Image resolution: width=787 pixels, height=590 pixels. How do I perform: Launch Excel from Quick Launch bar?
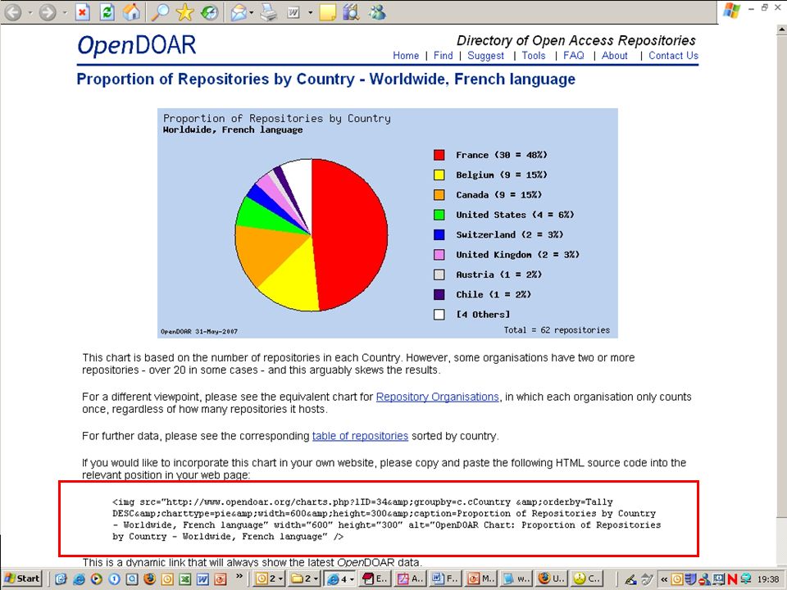[x=185, y=579]
